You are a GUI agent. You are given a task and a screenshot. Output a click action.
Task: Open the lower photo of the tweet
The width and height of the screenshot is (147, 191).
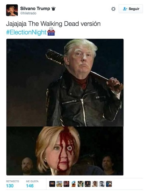coord(65,151)
